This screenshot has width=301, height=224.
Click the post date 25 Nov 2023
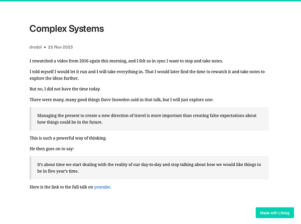point(60,47)
